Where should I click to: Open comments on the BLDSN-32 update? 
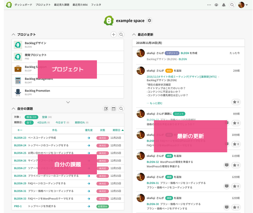tap(227, 165)
